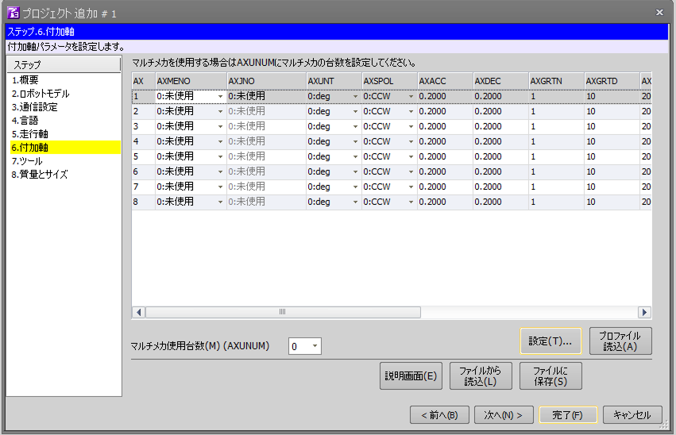Go to step 2.ロボットモデル
Image resolution: width=676 pixels, height=435 pixels.
35,94
